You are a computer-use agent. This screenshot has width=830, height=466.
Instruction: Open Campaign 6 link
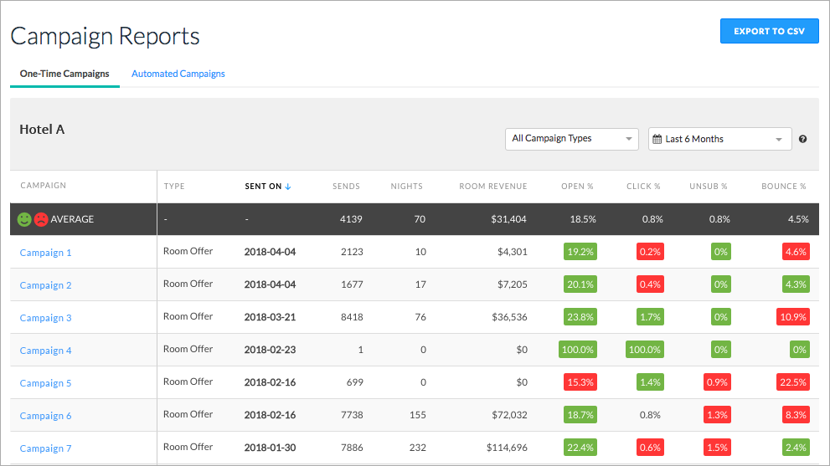pyautogui.click(x=45, y=416)
